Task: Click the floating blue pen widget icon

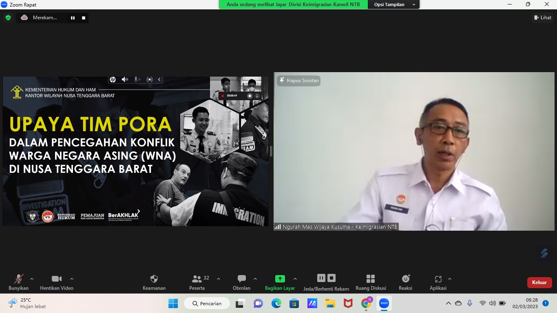Action: [x=544, y=253]
